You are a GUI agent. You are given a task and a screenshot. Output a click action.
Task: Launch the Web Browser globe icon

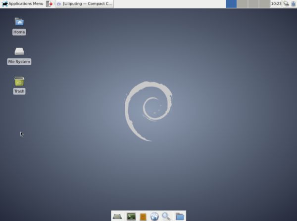coord(154,216)
